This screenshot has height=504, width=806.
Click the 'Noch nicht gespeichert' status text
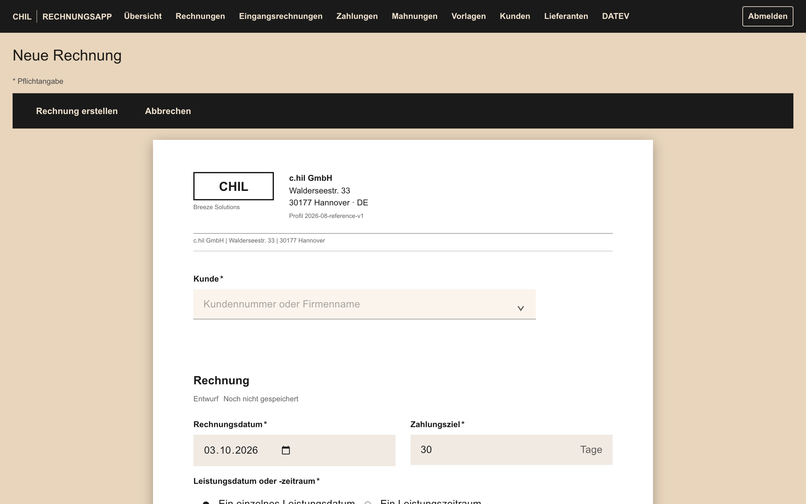[260, 399]
